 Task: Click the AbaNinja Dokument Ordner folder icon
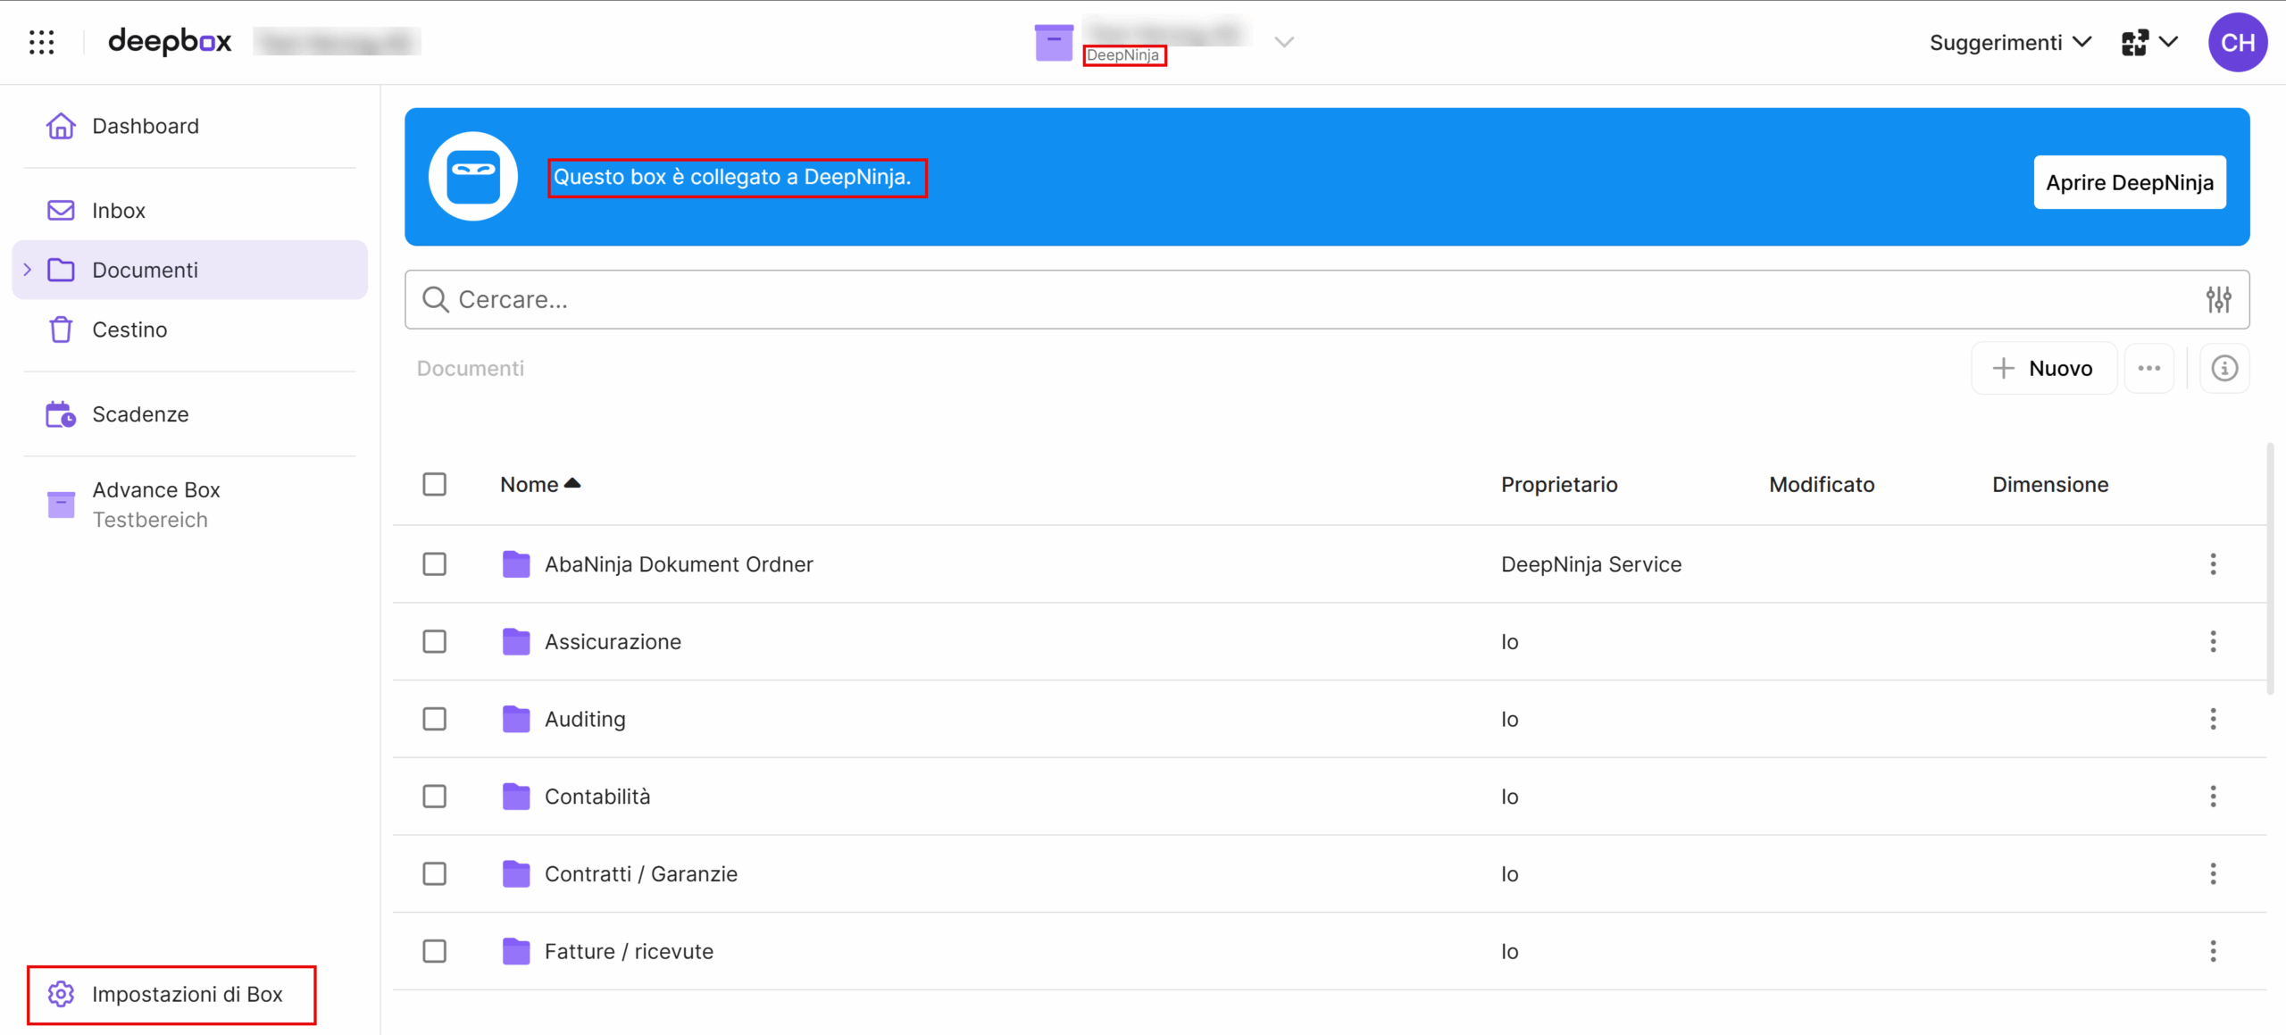pos(516,564)
